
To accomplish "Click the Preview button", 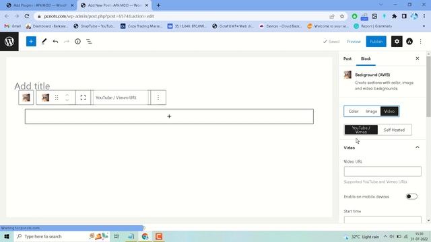I will [354, 42].
